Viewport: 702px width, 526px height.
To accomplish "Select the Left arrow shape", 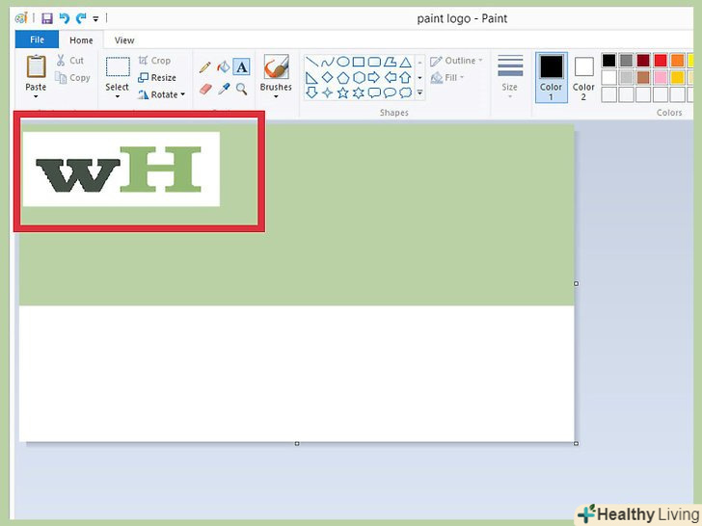I will tap(390, 77).
